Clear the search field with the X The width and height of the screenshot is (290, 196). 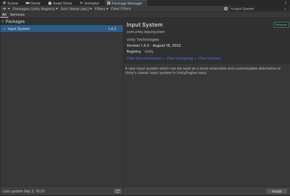coord(285,9)
